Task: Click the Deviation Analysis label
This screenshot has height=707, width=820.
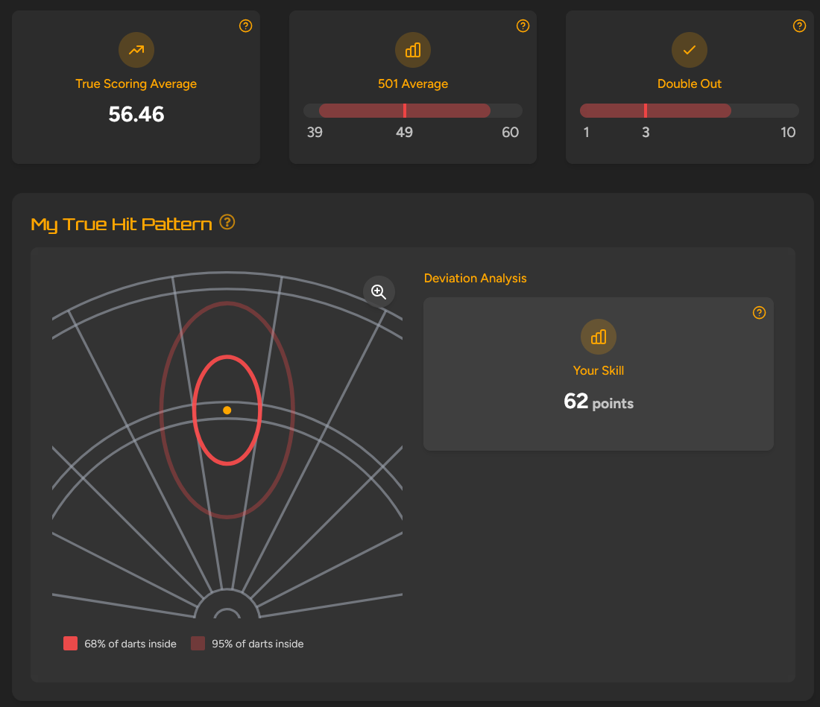Action: click(475, 278)
